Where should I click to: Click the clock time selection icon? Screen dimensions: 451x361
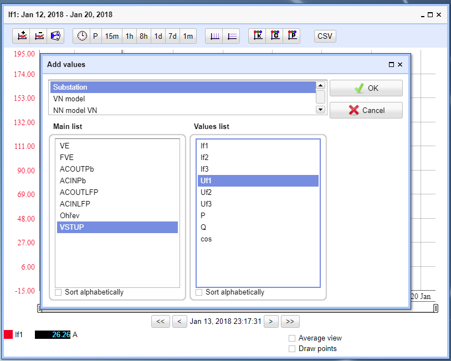pyautogui.click(x=81, y=36)
